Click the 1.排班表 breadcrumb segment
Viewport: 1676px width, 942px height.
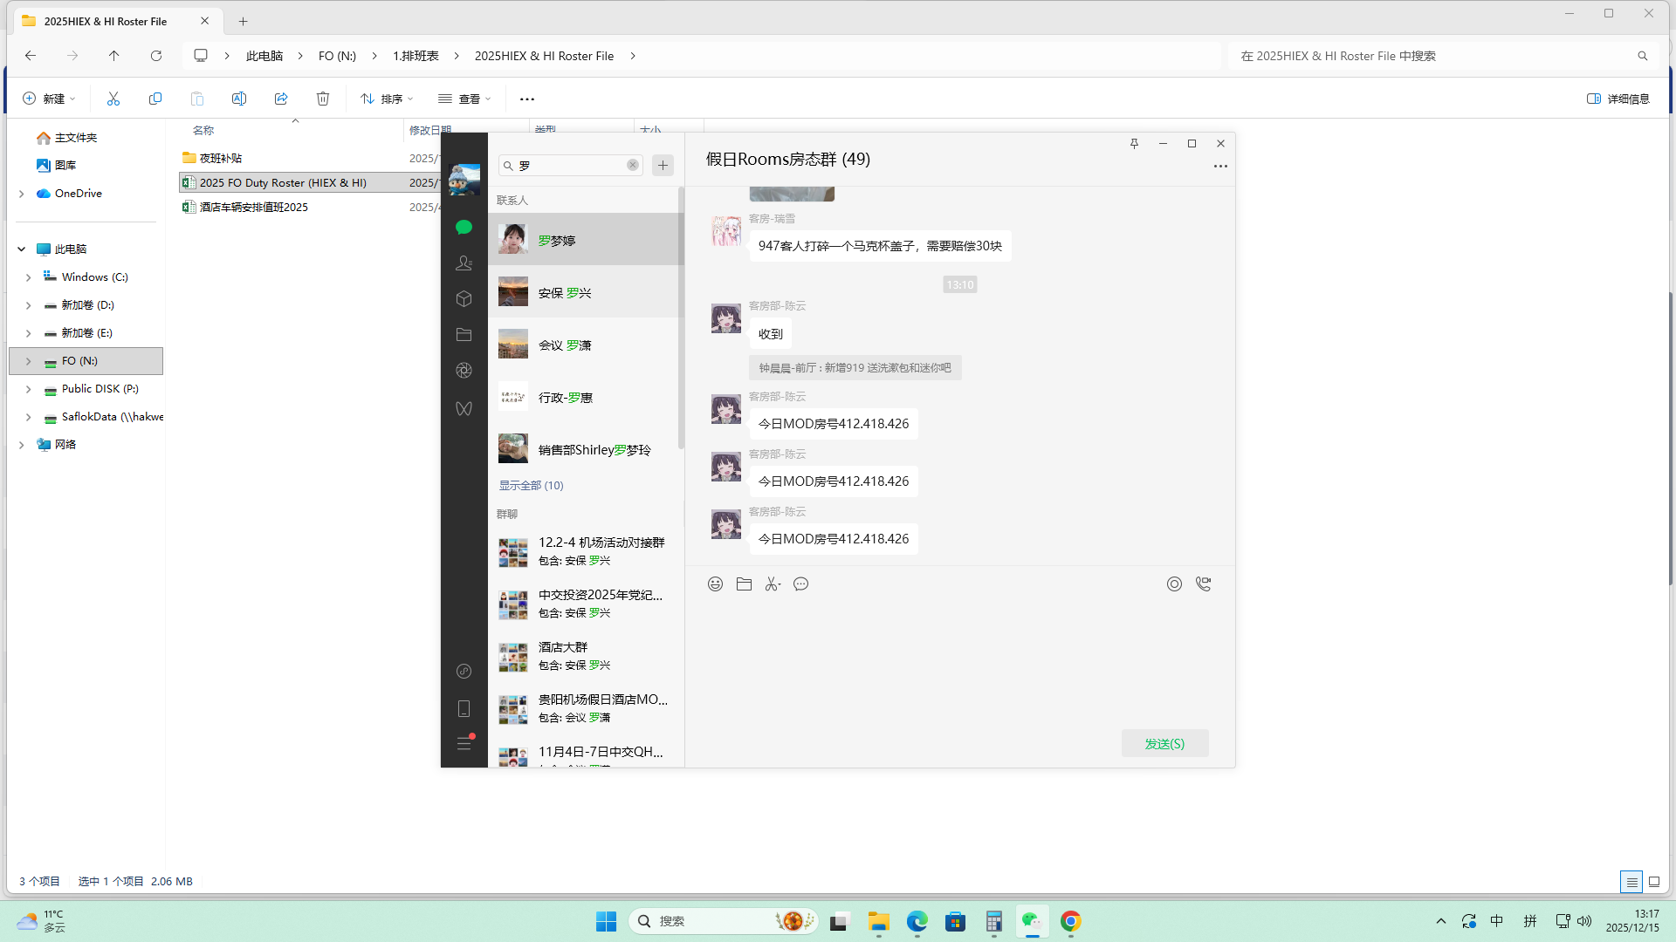click(x=416, y=56)
